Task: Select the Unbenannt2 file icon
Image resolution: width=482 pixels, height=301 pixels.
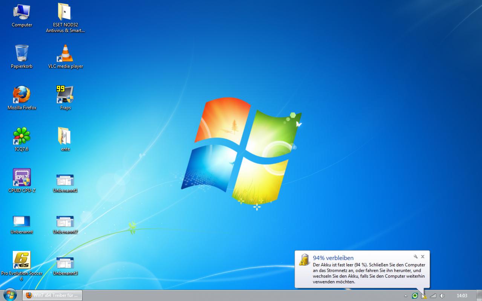Action: pyautogui.click(x=65, y=225)
